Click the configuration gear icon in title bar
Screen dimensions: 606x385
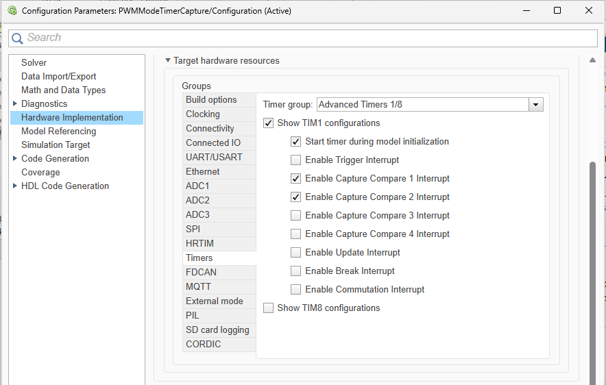click(12, 10)
